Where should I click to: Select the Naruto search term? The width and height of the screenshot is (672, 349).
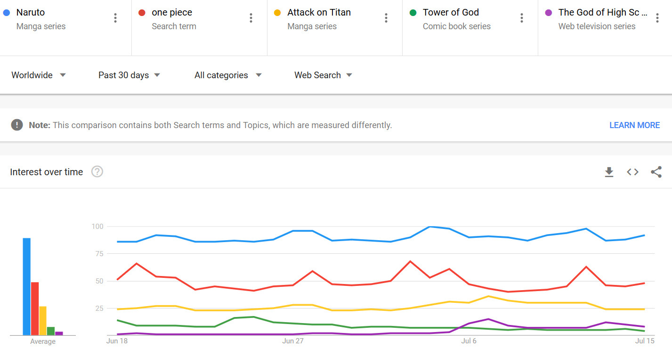tap(31, 13)
